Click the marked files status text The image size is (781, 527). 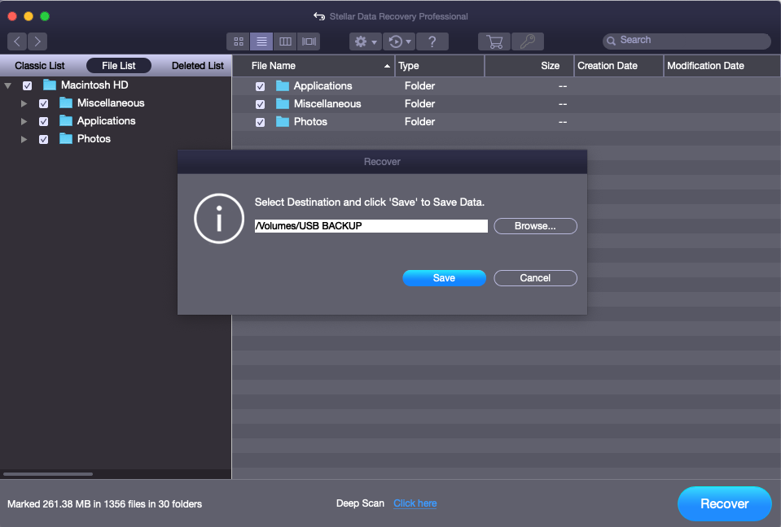click(x=104, y=503)
